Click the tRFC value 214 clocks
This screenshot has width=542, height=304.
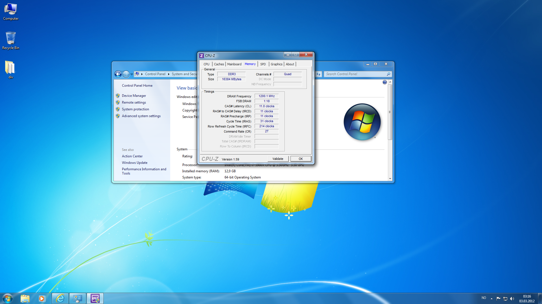(266, 126)
